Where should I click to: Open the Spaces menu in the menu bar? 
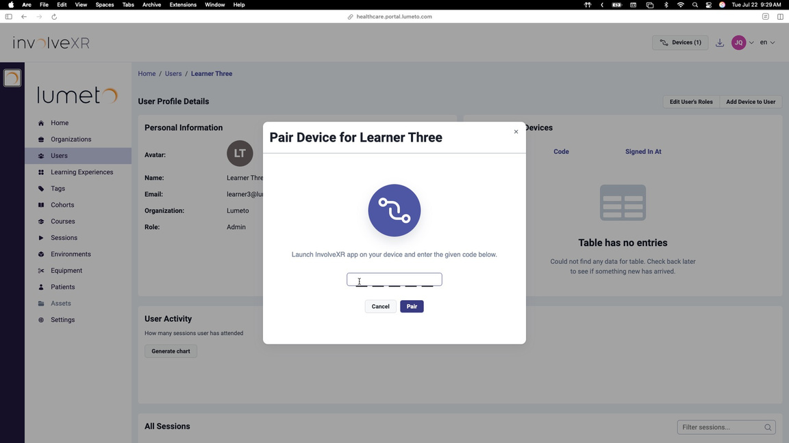[105, 5]
